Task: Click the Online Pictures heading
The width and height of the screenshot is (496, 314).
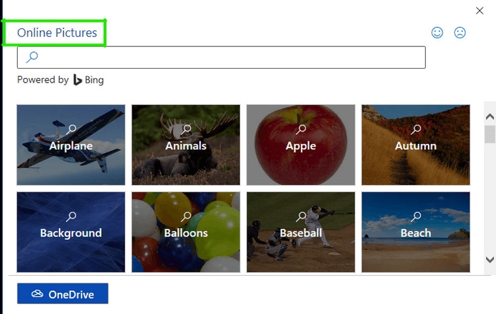Action: coord(57,32)
